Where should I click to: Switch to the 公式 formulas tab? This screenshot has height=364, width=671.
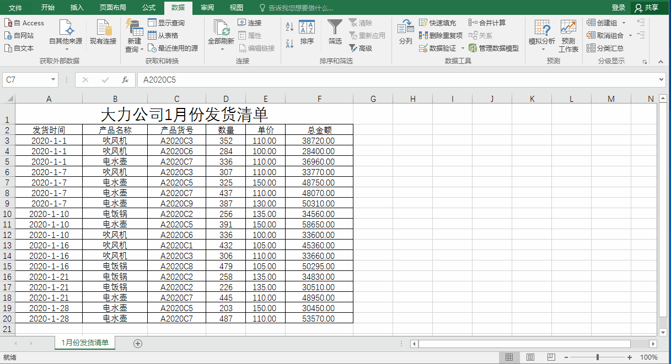click(149, 8)
